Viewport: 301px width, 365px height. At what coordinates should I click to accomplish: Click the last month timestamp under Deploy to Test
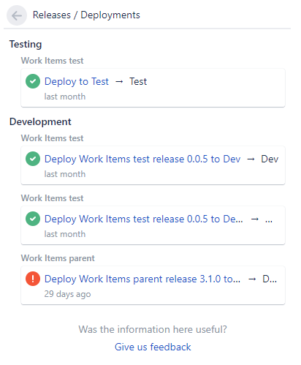click(x=65, y=97)
